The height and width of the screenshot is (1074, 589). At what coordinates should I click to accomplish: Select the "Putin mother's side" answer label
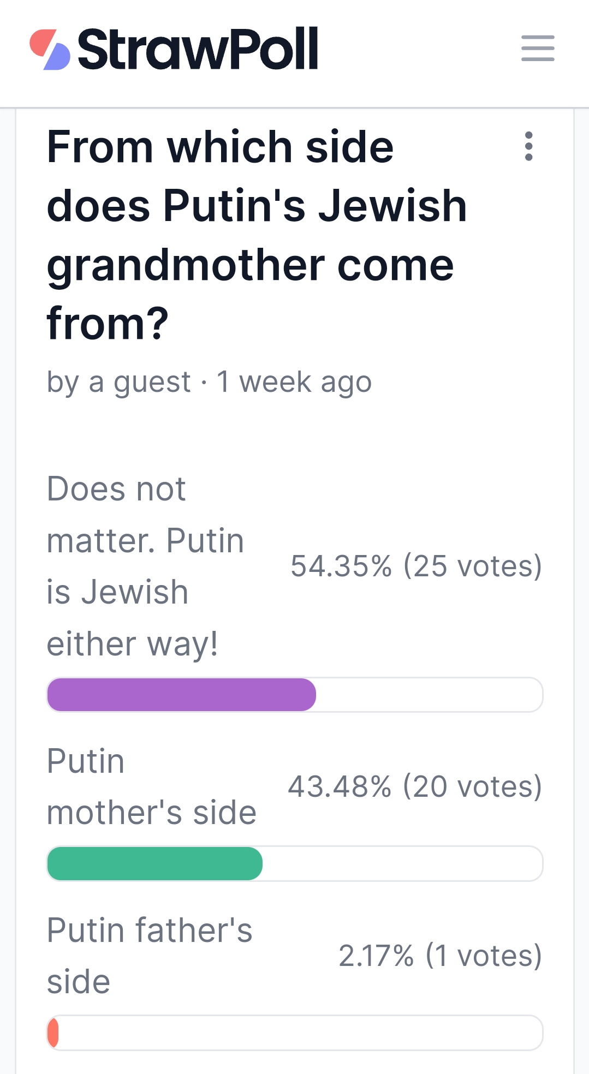click(x=151, y=786)
